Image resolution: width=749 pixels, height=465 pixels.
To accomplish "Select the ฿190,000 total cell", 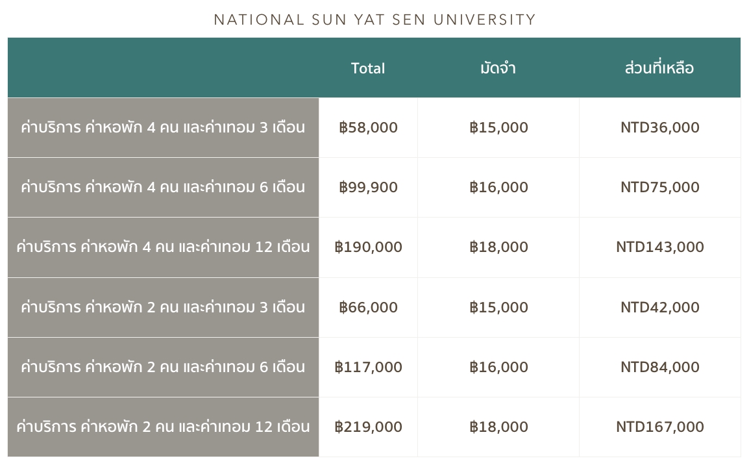I will [368, 247].
